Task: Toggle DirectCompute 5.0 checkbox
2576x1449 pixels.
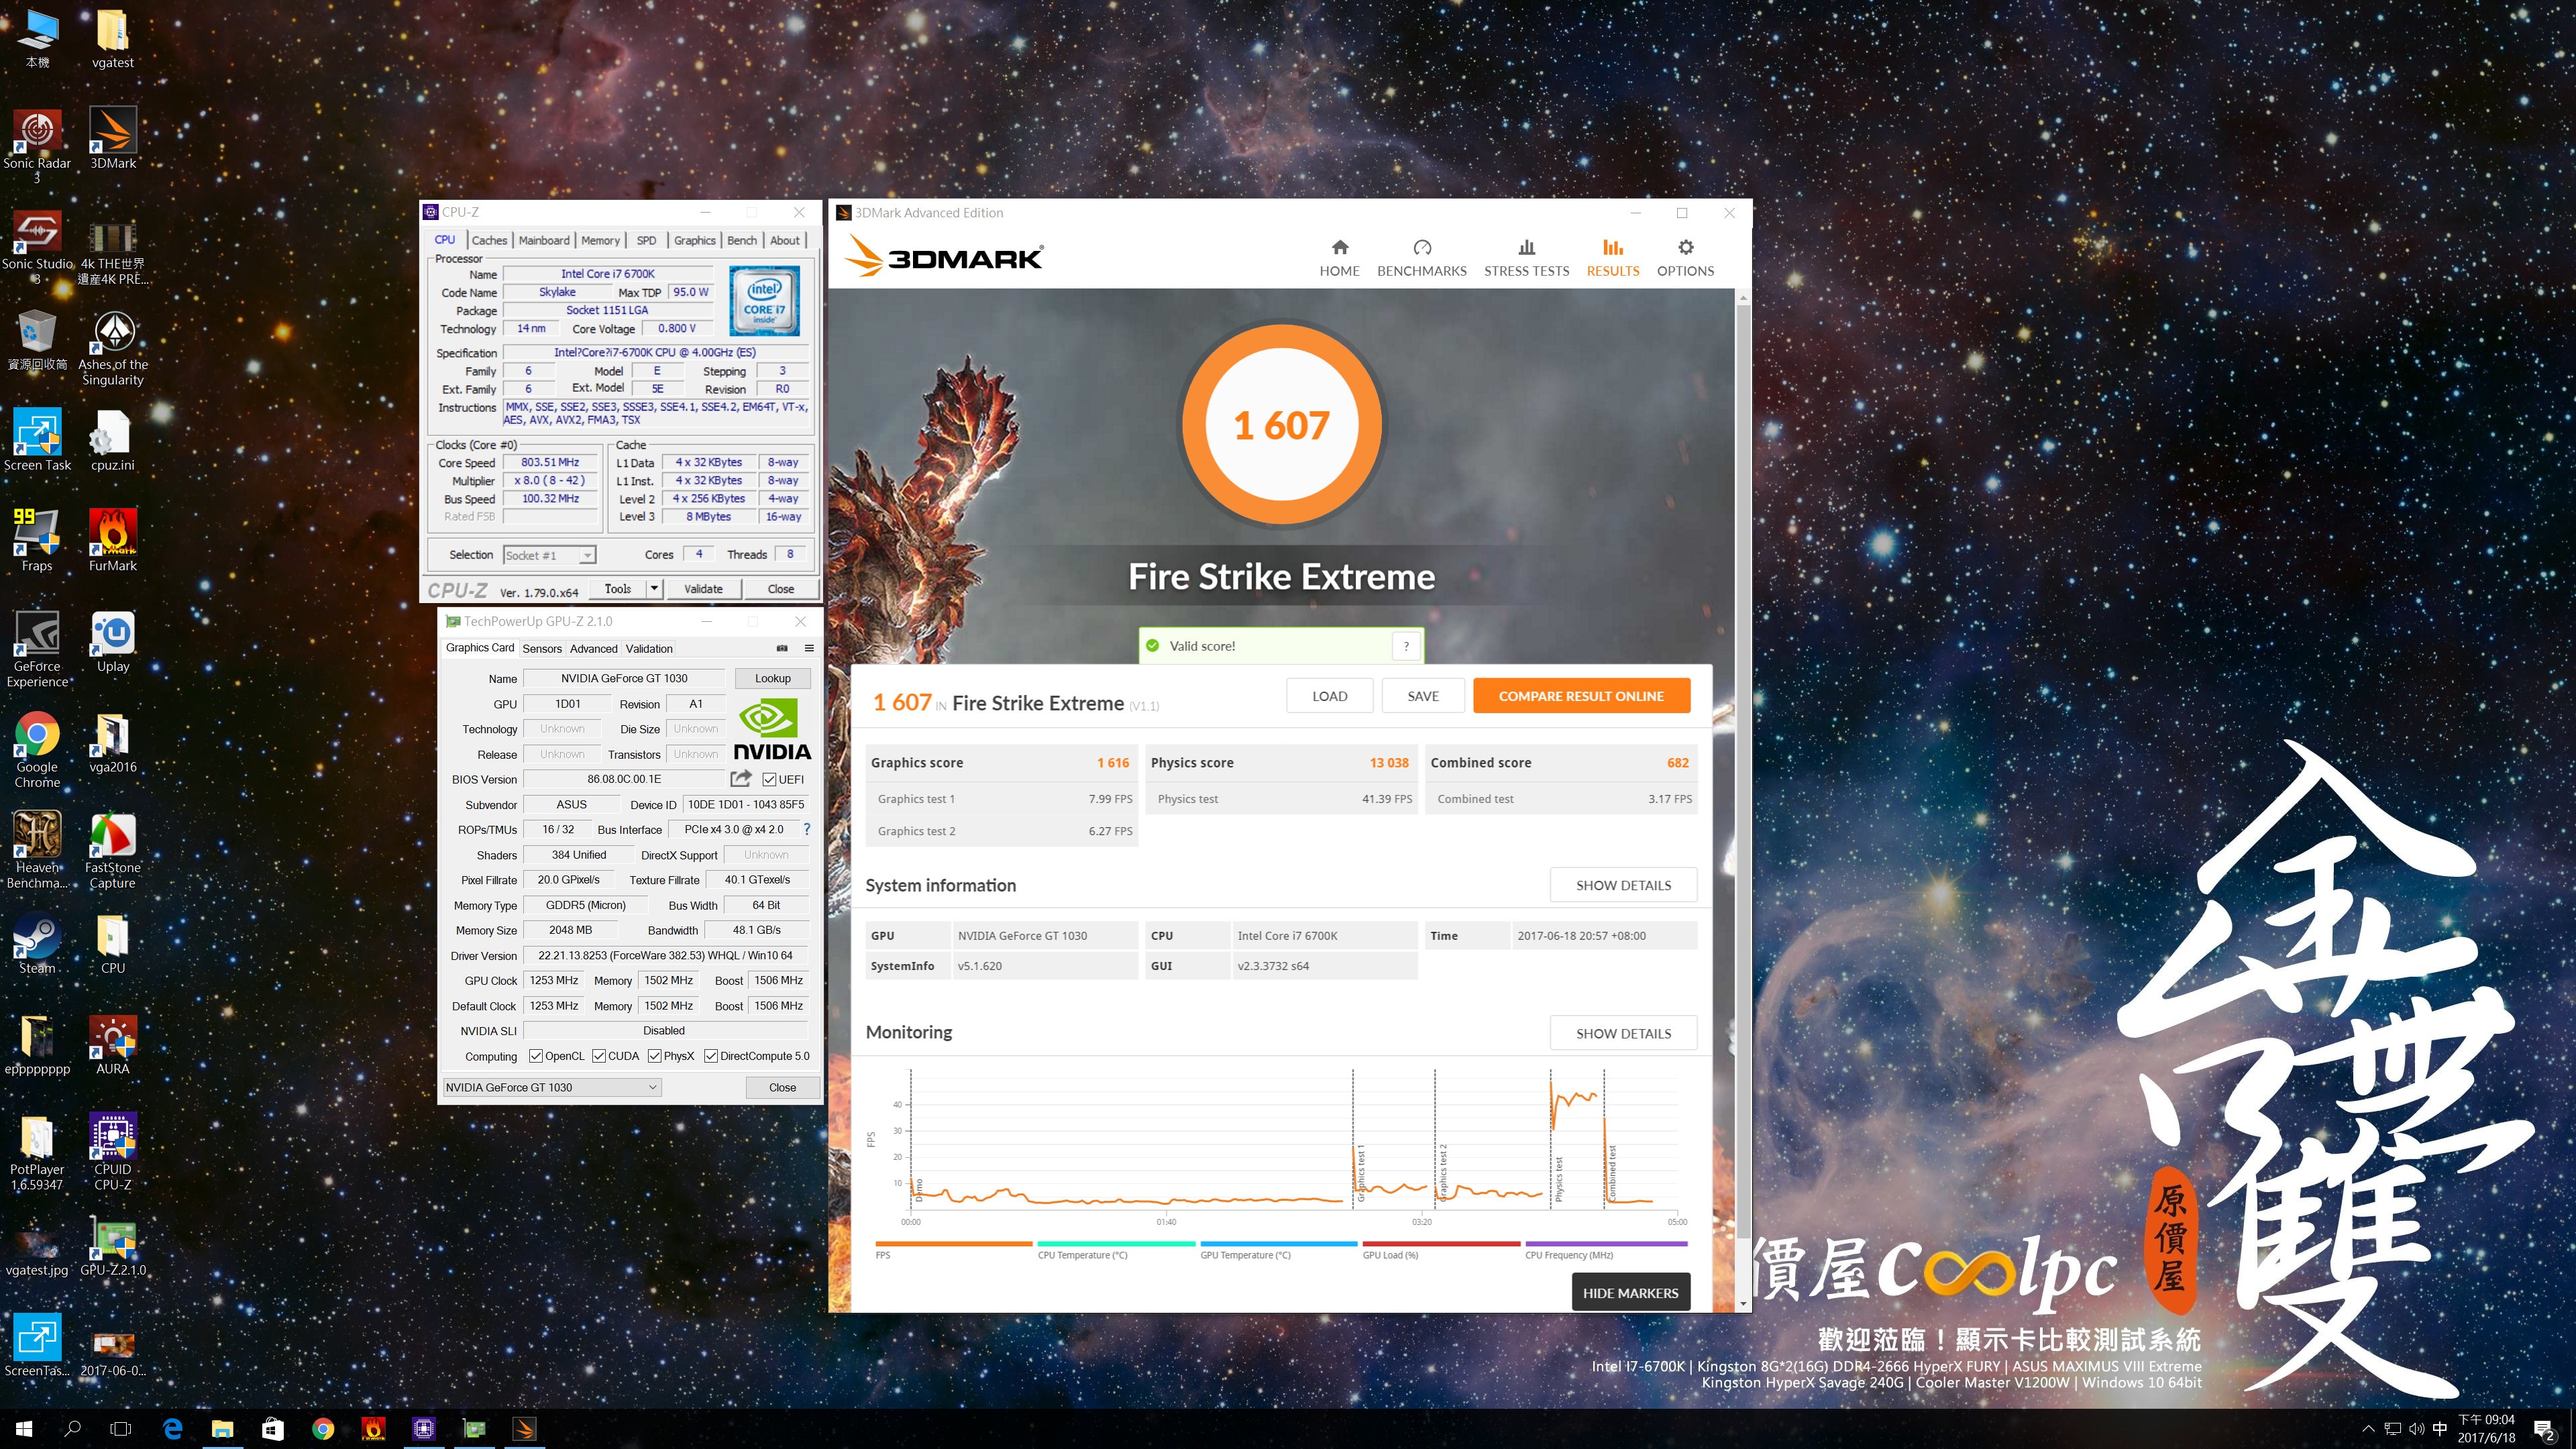Action: pyautogui.click(x=711, y=1056)
